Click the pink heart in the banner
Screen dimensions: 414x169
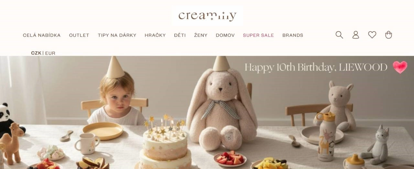pos(400,67)
